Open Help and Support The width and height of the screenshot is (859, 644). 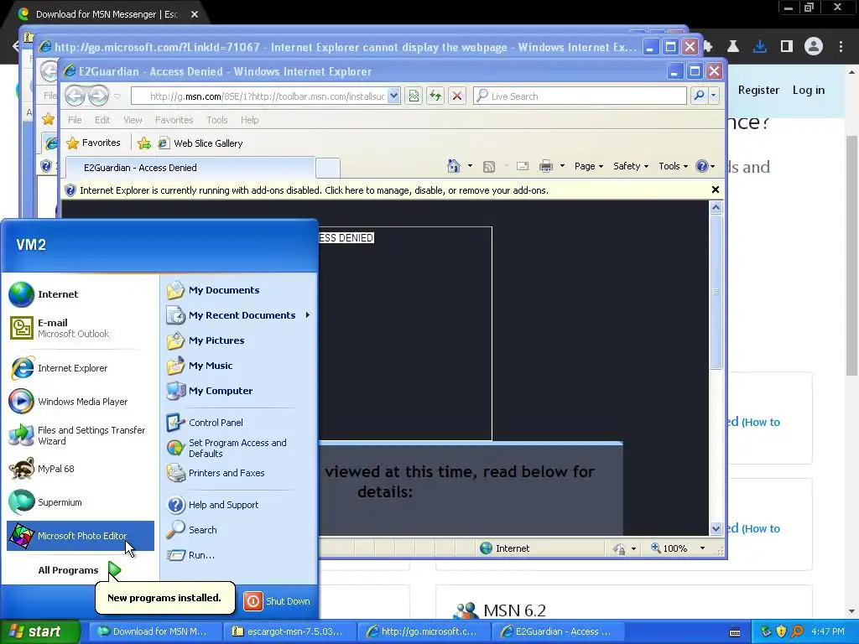point(239,505)
